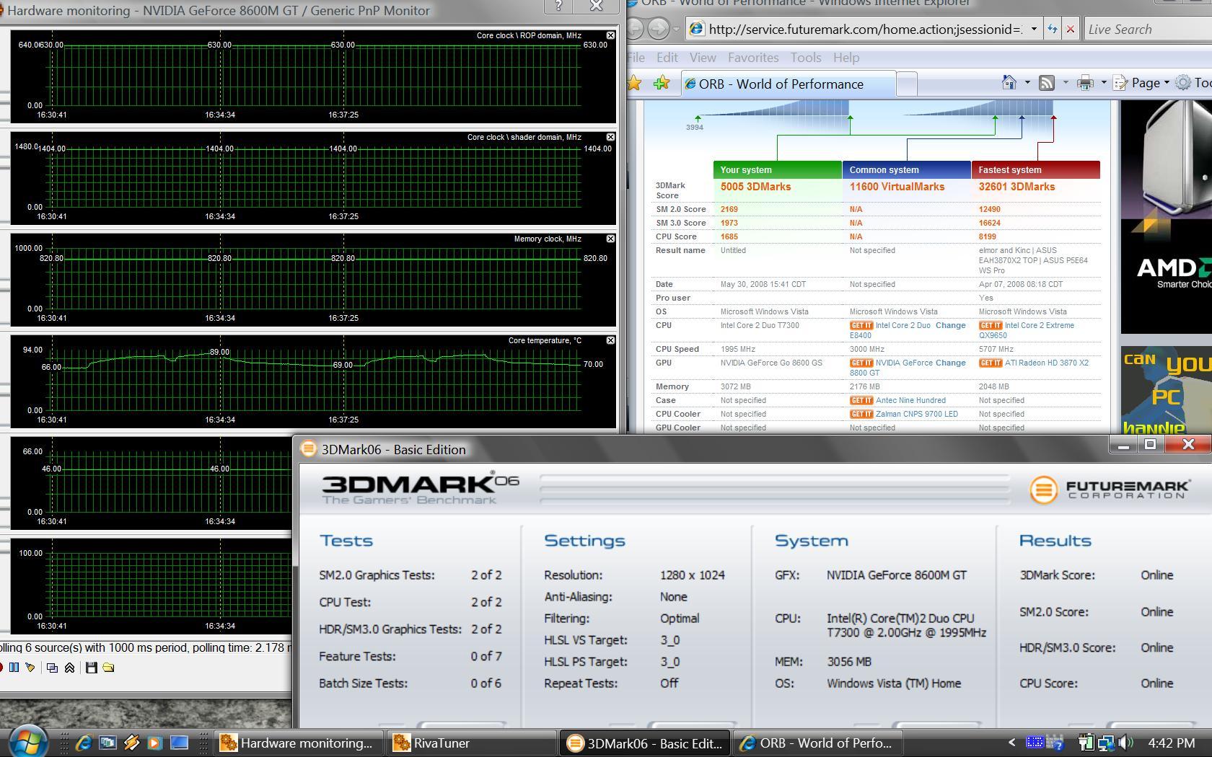Click Show Desktop Quick Launch icon
The height and width of the screenshot is (757, 1212).
pyautogui.click(x=179, y=743)
